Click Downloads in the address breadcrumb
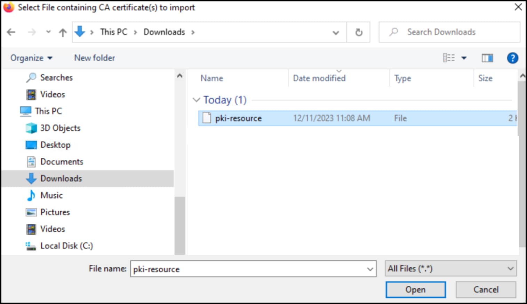 (164, 32)
